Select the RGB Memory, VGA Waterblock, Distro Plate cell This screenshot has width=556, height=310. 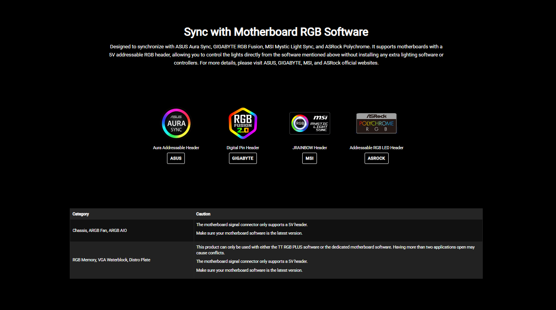[x=111, y=260]
